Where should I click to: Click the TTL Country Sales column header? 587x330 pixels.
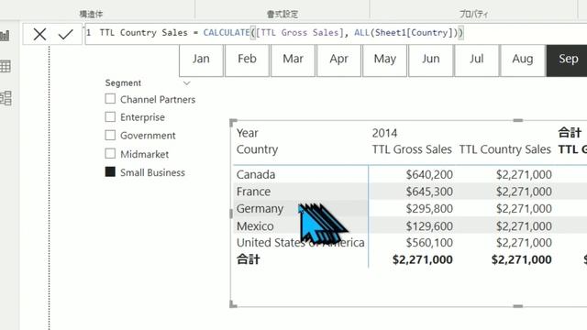(x=505, y=149)
